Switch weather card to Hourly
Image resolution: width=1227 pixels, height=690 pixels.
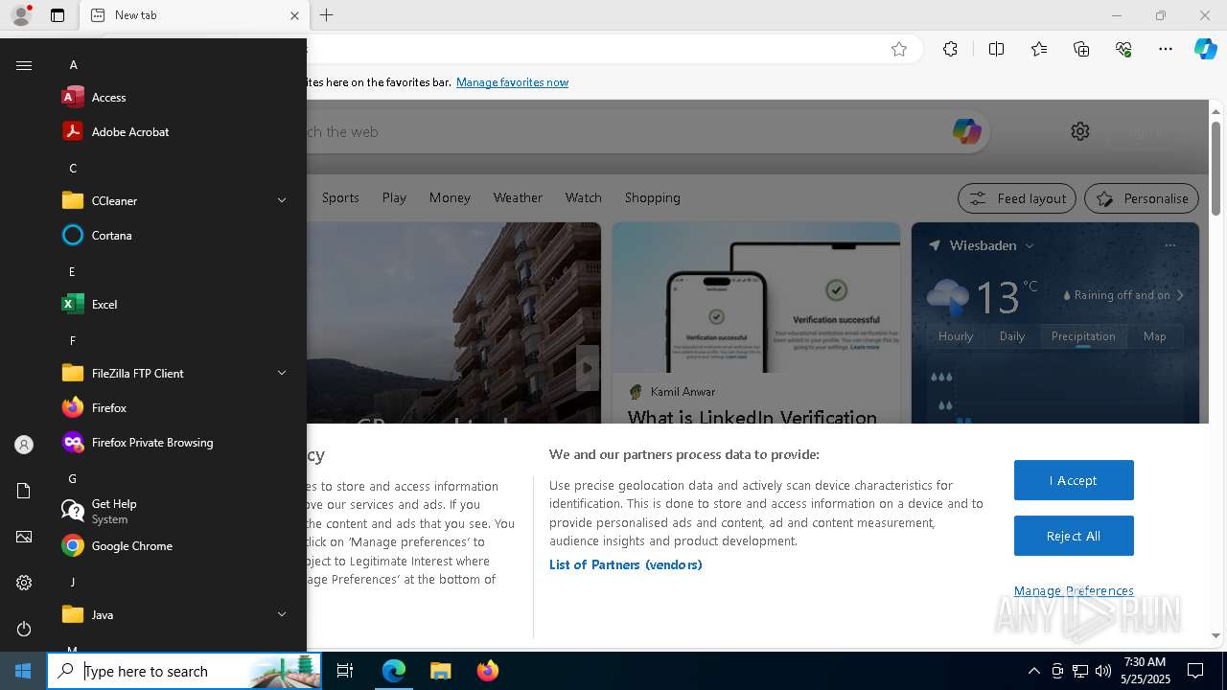tap(956, 336)
